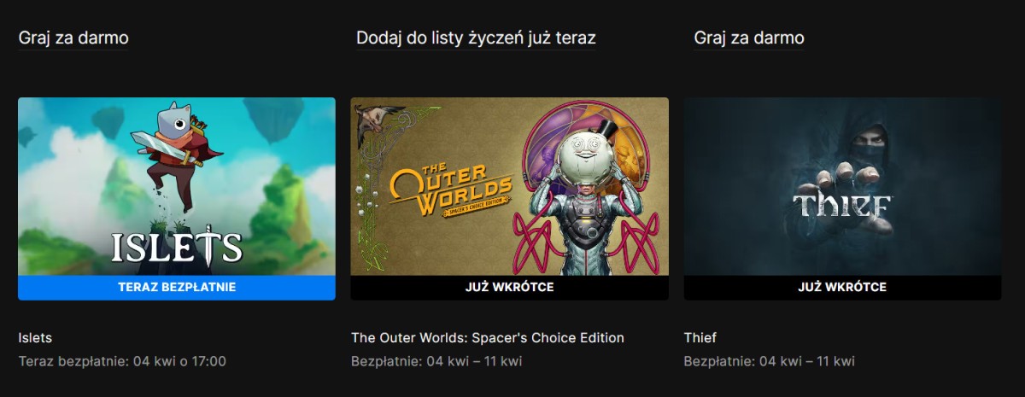Select the first Graj za darmo heading
This screenshot has width=1025, height=397.
tap(73, 38)
